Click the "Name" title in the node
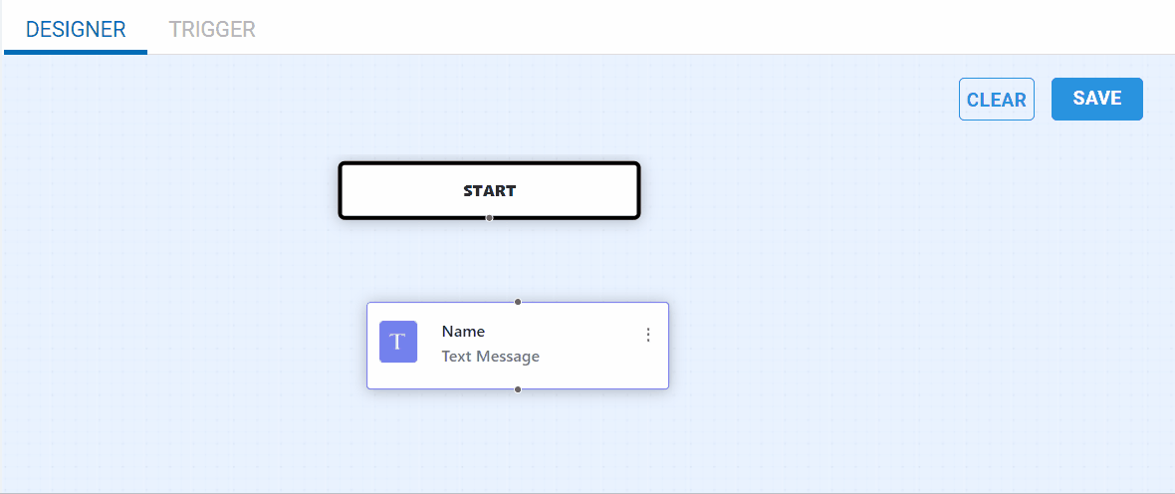Image resolution: width=1175 pixels, height=494 pixels. (x=463, y=332)
